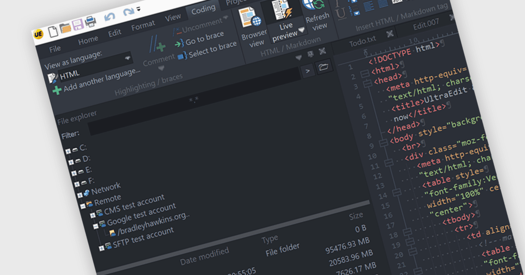Sort by the Size column header

click(x=356, y=216)
